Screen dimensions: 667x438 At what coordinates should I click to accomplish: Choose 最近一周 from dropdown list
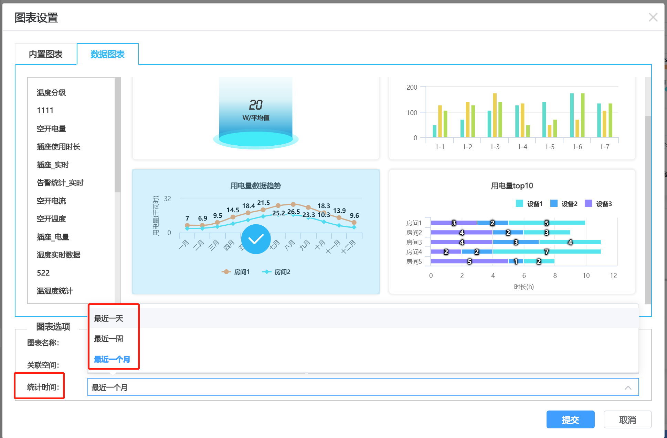[109, 339]
